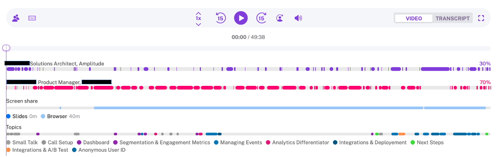Jump to Solutions Architect's long talk segment

tap(435, 69)
